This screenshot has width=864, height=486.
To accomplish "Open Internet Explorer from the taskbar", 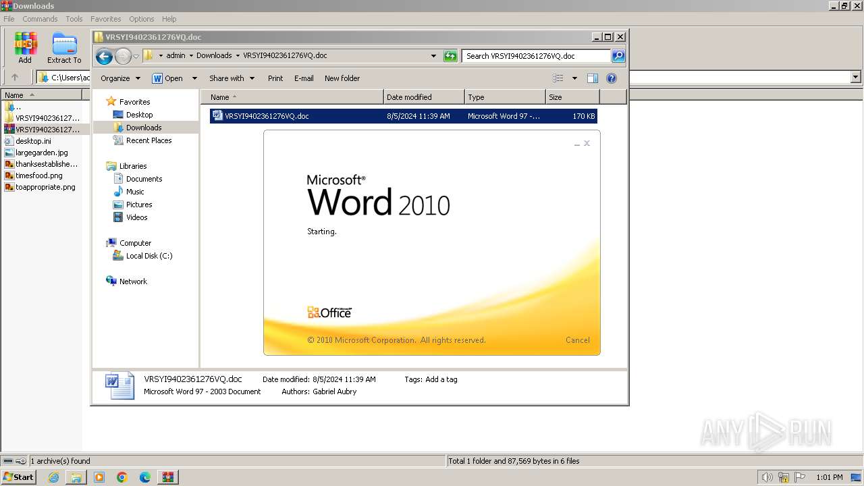I will click(53, 477).
